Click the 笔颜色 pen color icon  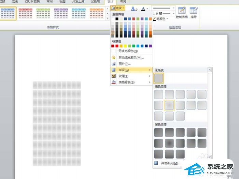(154, 19)
